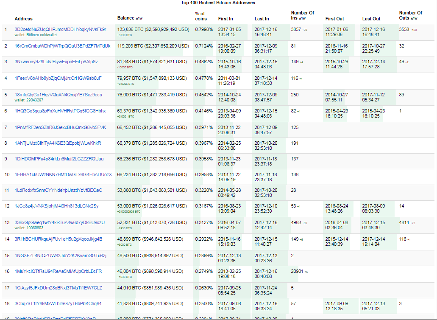Click the First Out column header
This screenshot has height=320, width=437.
pos(335,19)
